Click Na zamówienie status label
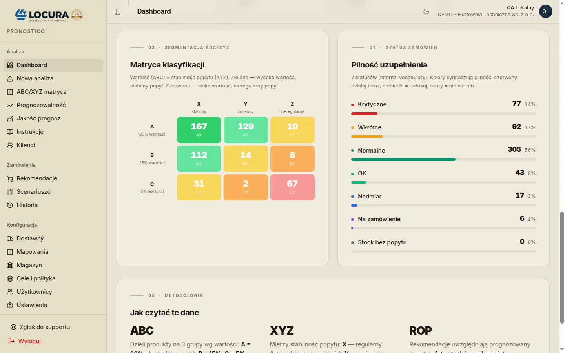This screenshot has height=353, width=565. click(379, 219)
